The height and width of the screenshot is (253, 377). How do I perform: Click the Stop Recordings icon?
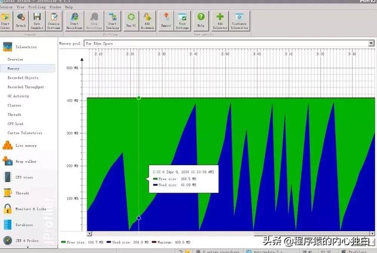[94, 21]
